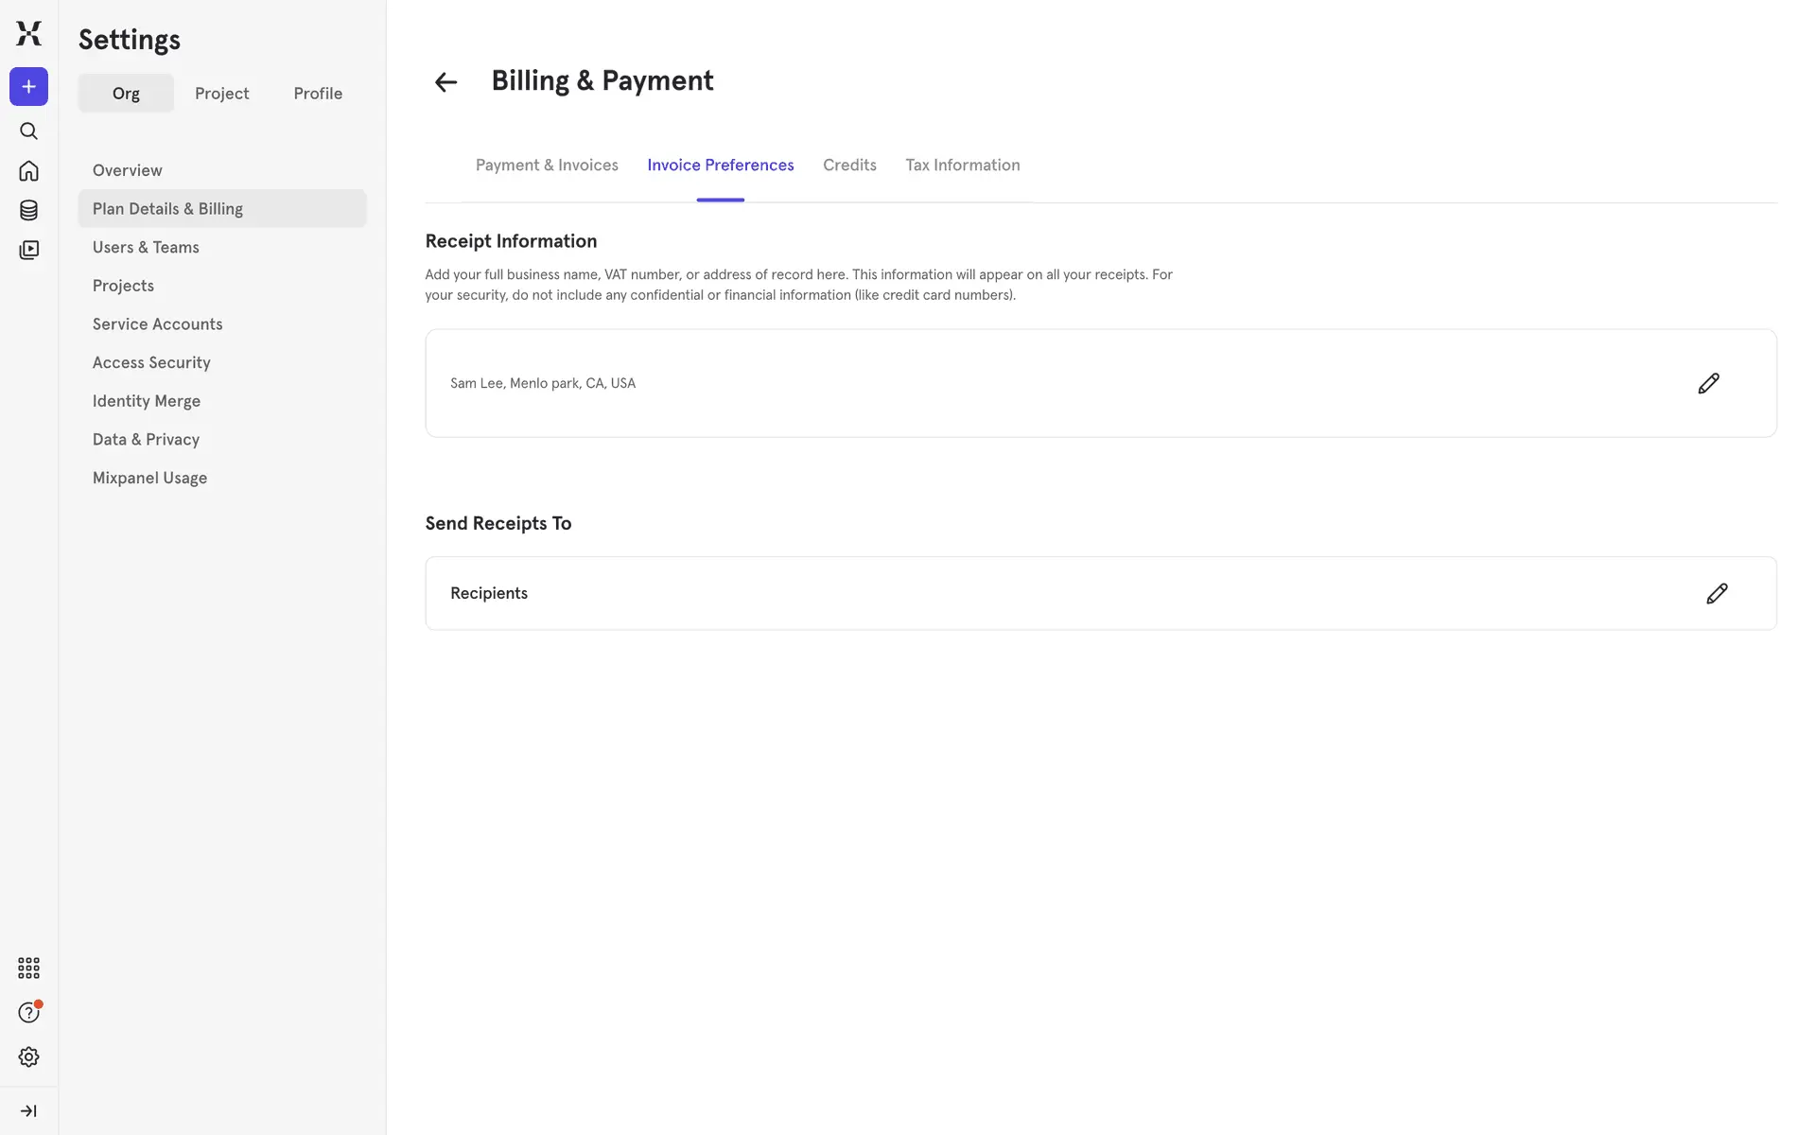Click the back arrow beside Billing & Payment

445,82
